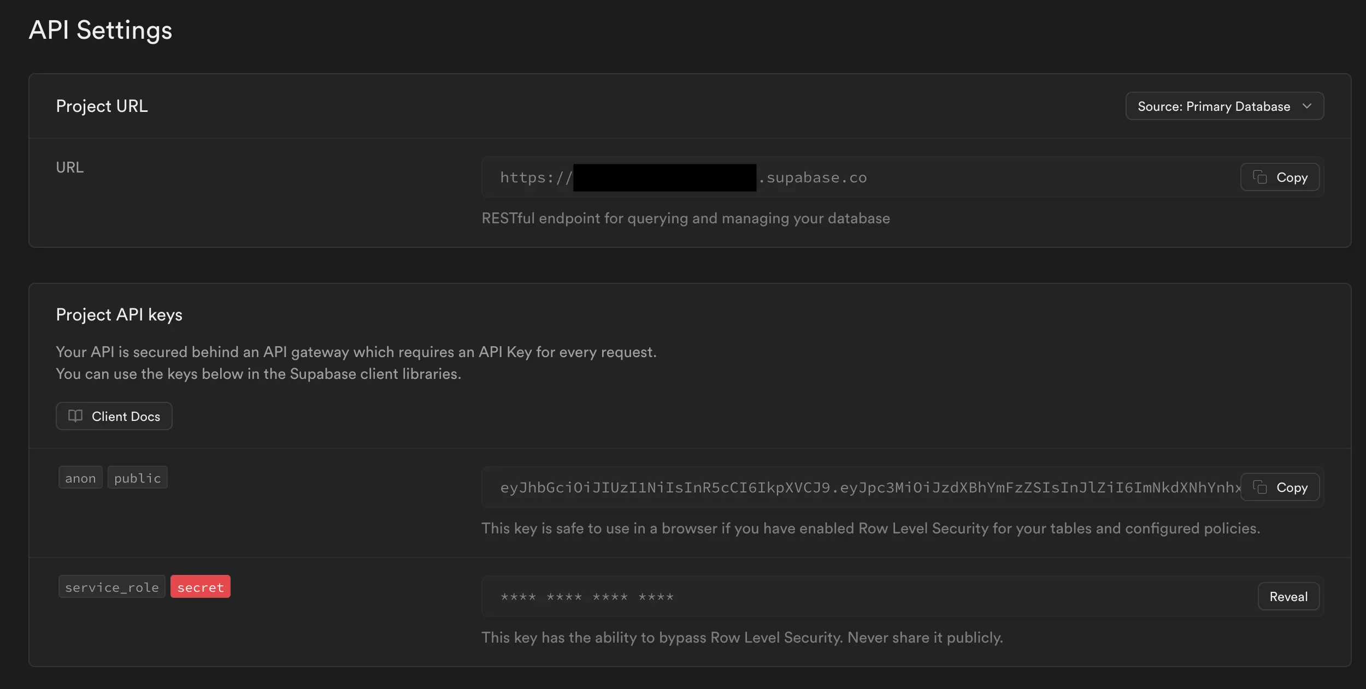Click the Project API keys section title
This screenshot has width=1366, height=689.
(x=119, y=315)
